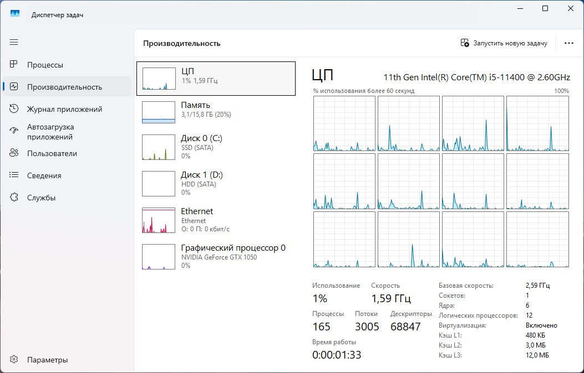Viewport: 584px width, 373px height.
Task: Click NVIDIA GeForce GTX 1050 text
Action: [219, 257]
